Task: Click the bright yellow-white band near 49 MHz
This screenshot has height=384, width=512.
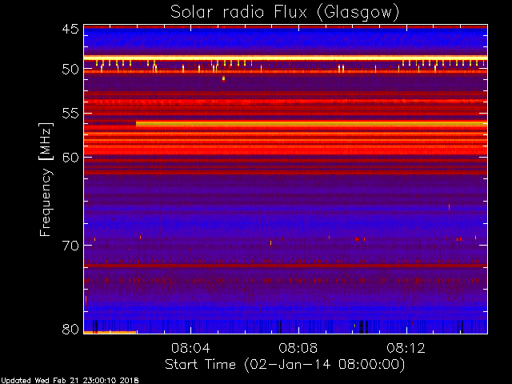Action: tap(286, 58)
